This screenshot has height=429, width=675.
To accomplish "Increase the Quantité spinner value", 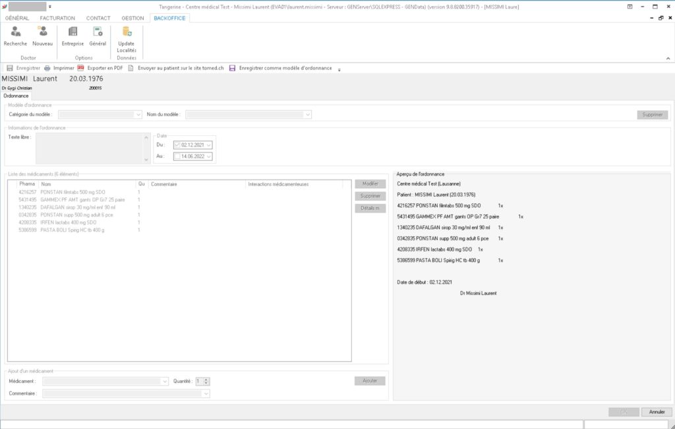I will (x=207, y=379).
